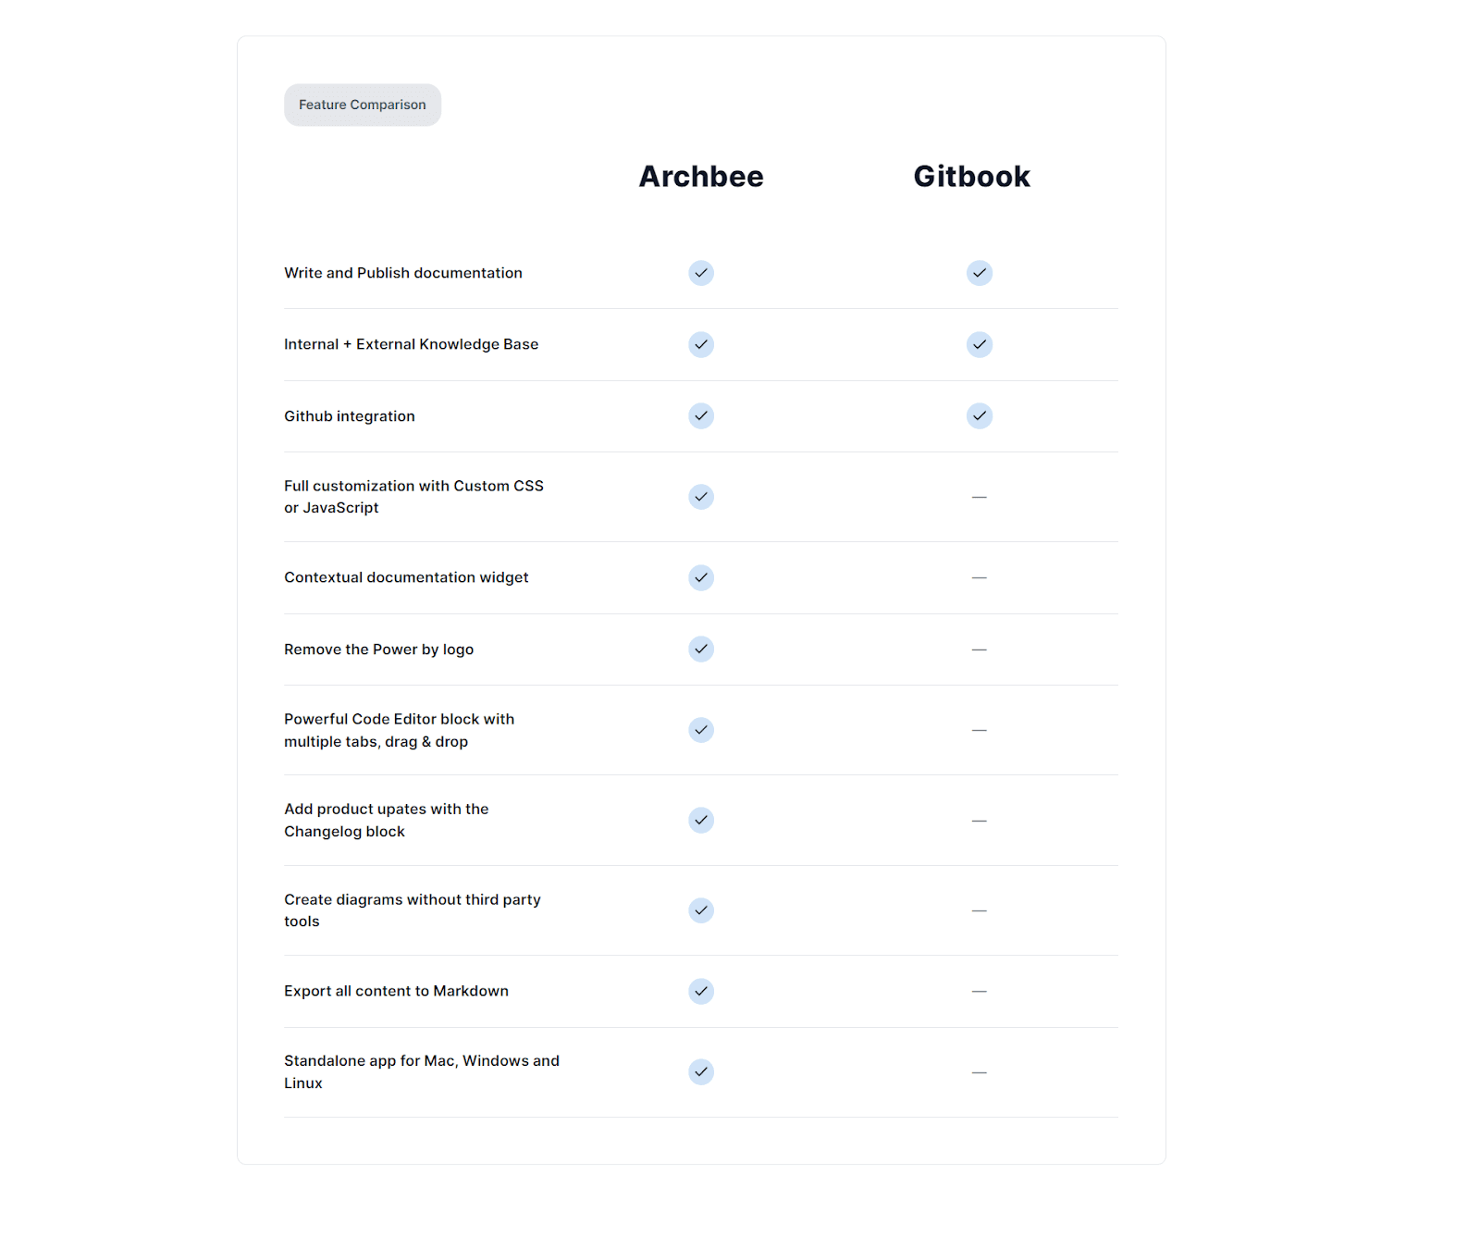The height and width of the screenshot is (1237, 1480).
Task: Click the Archbee column heading
Action: click(x=701, y=177)
